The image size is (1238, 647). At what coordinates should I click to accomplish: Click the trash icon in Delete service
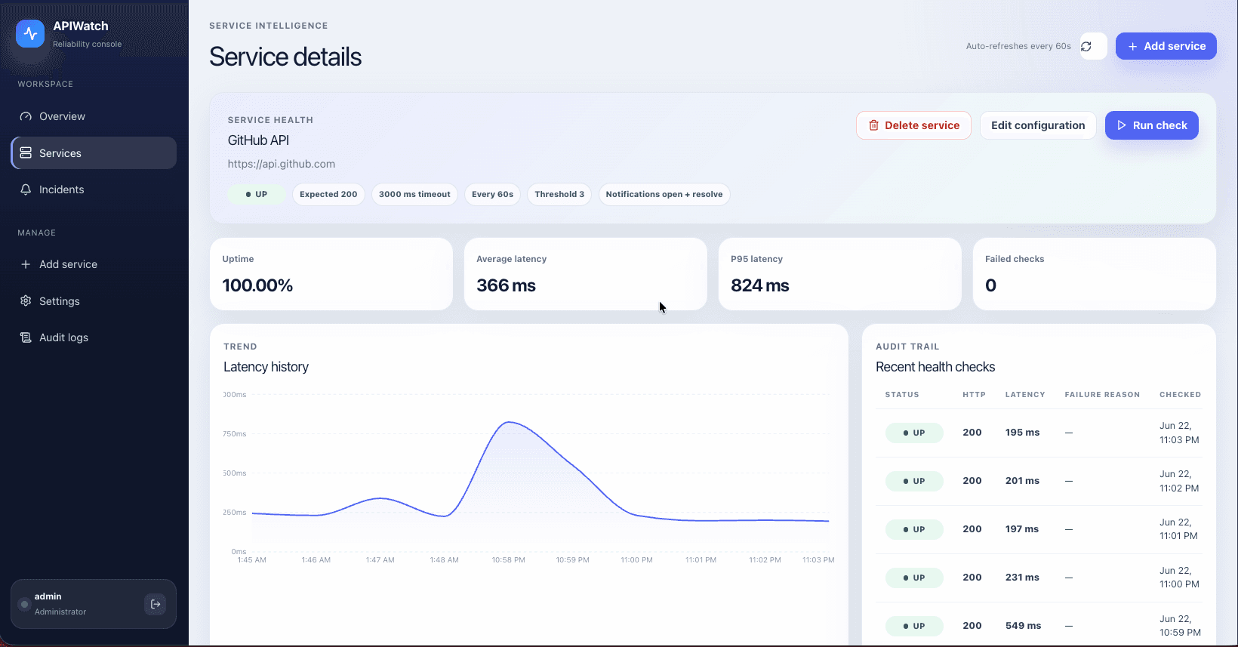873,125
